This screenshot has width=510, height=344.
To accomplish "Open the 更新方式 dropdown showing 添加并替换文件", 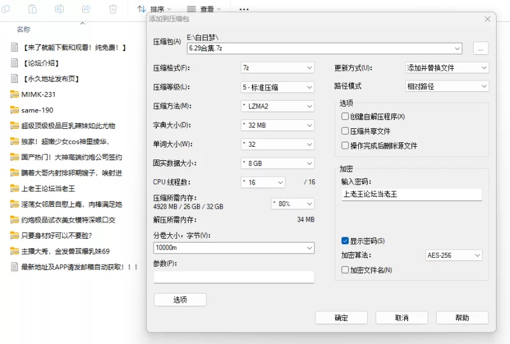I will pos(448,68).
